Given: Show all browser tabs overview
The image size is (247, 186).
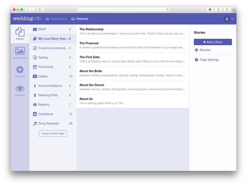Looking at the screenshot, I should click(227, 10).
